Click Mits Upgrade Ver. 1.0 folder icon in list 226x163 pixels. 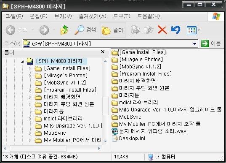coord(115,110)
